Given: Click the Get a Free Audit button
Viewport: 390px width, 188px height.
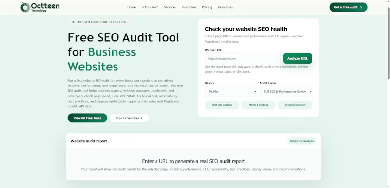Looking at the screenshot, I should point(348,7).
